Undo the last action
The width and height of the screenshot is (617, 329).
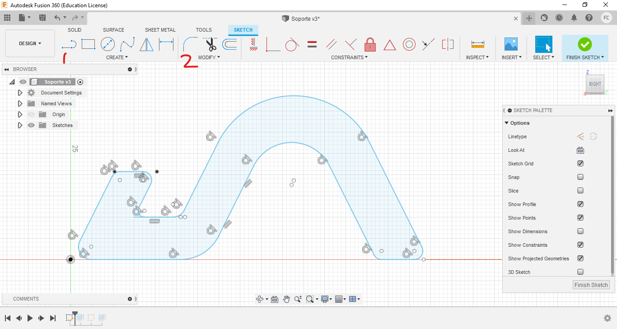(57, 18)
